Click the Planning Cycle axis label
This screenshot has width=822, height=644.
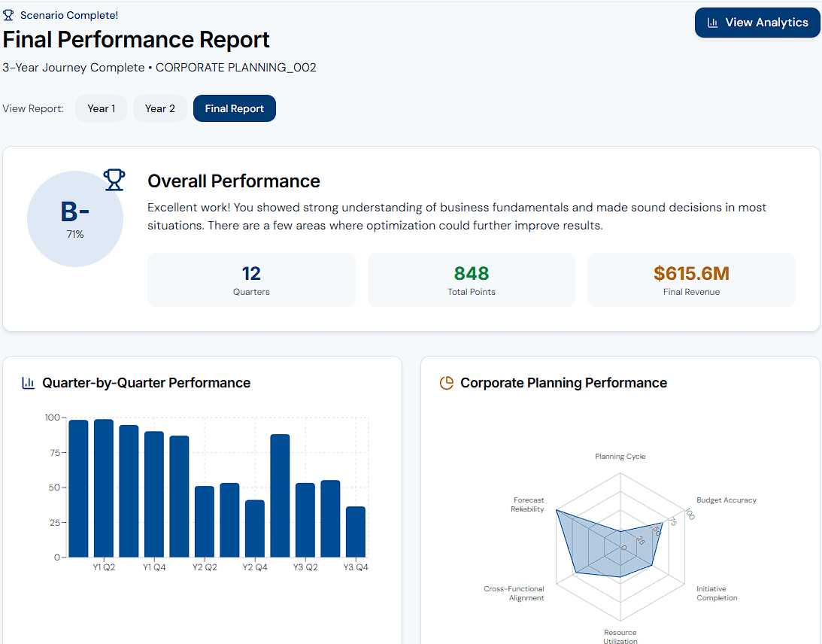tap(620, 456)
